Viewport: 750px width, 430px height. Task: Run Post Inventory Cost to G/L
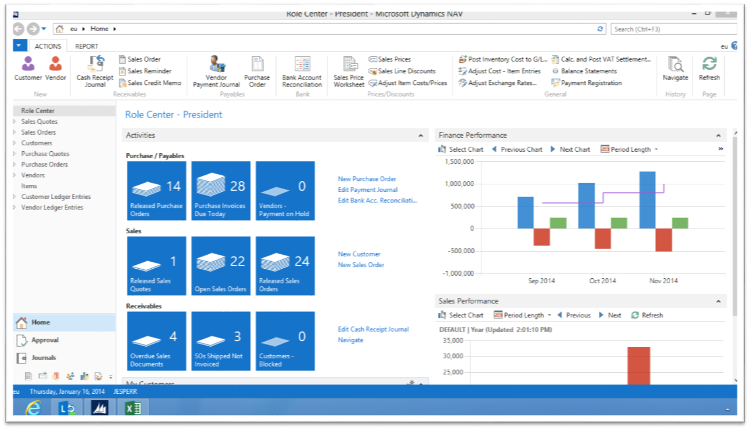[503, 59]
